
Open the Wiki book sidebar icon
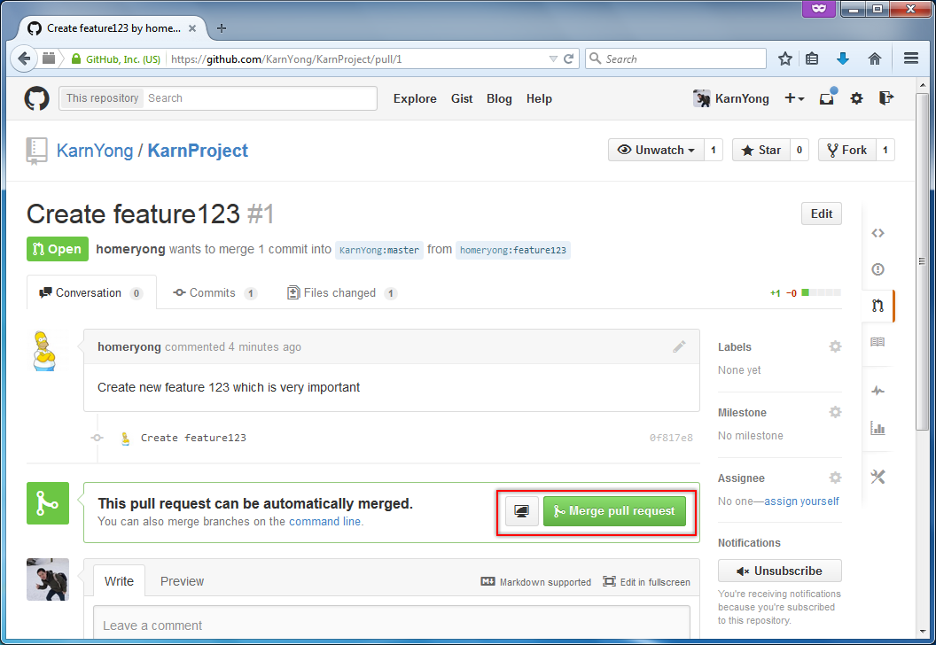pos(877,342)
